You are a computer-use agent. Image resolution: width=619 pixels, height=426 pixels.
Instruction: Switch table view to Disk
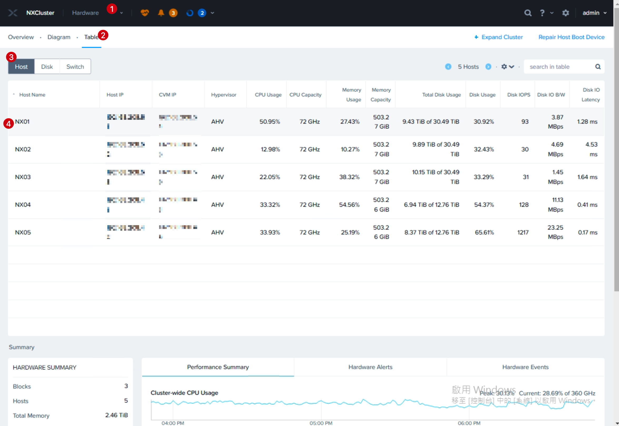47,67
